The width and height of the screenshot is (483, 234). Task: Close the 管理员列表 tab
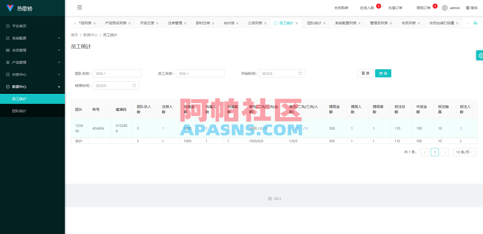coord(391,23)
